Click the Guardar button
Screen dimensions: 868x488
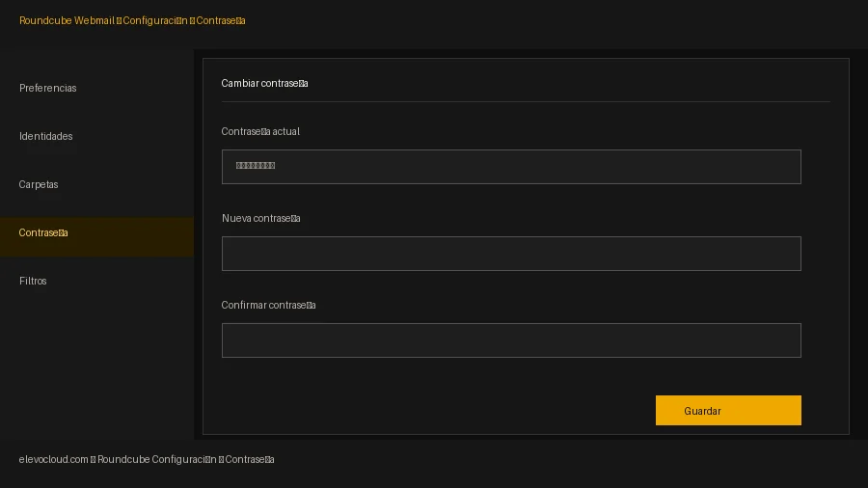tap(728, 411)
